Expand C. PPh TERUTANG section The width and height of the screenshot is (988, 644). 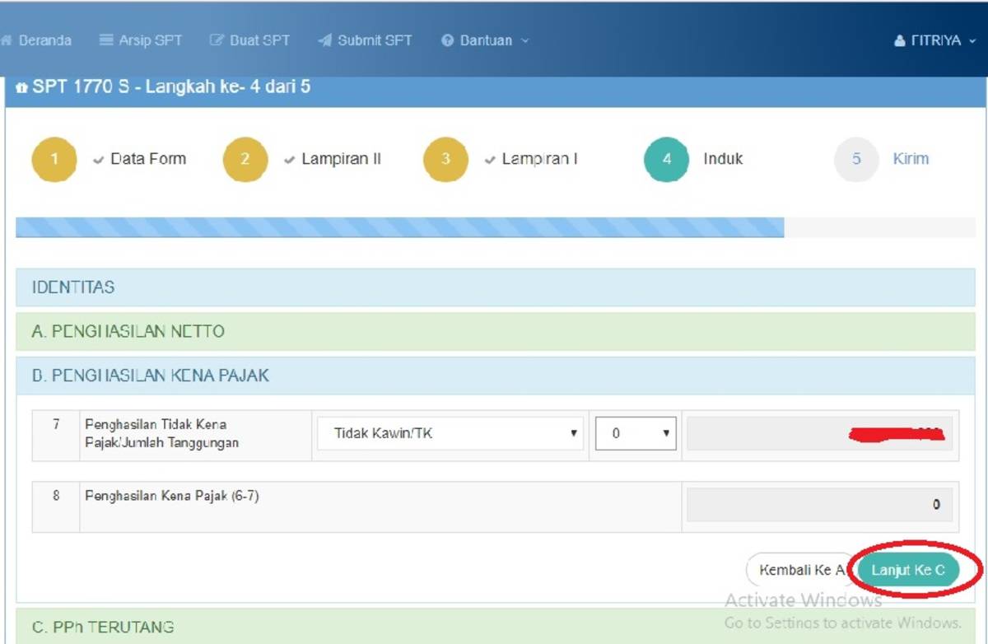[495, 627]
